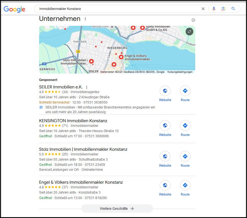Open KENSINGTON Immobilien Konstanz listing

pyautogui.click(x=73, y=121)
